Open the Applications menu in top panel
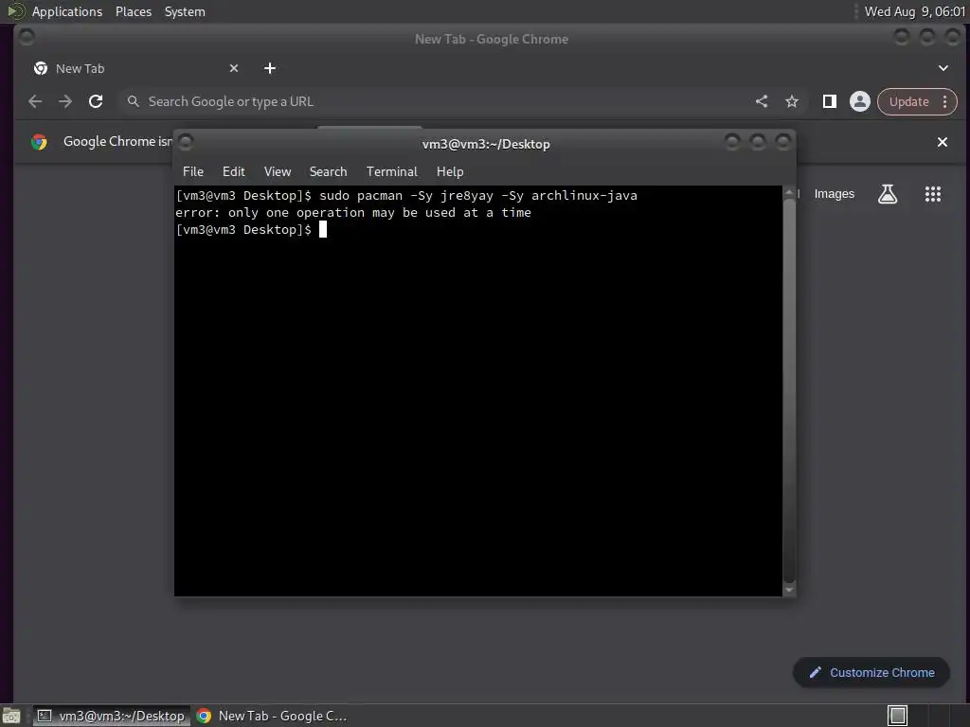Viewport: 970px width, 727px height. tap(67, 11)
